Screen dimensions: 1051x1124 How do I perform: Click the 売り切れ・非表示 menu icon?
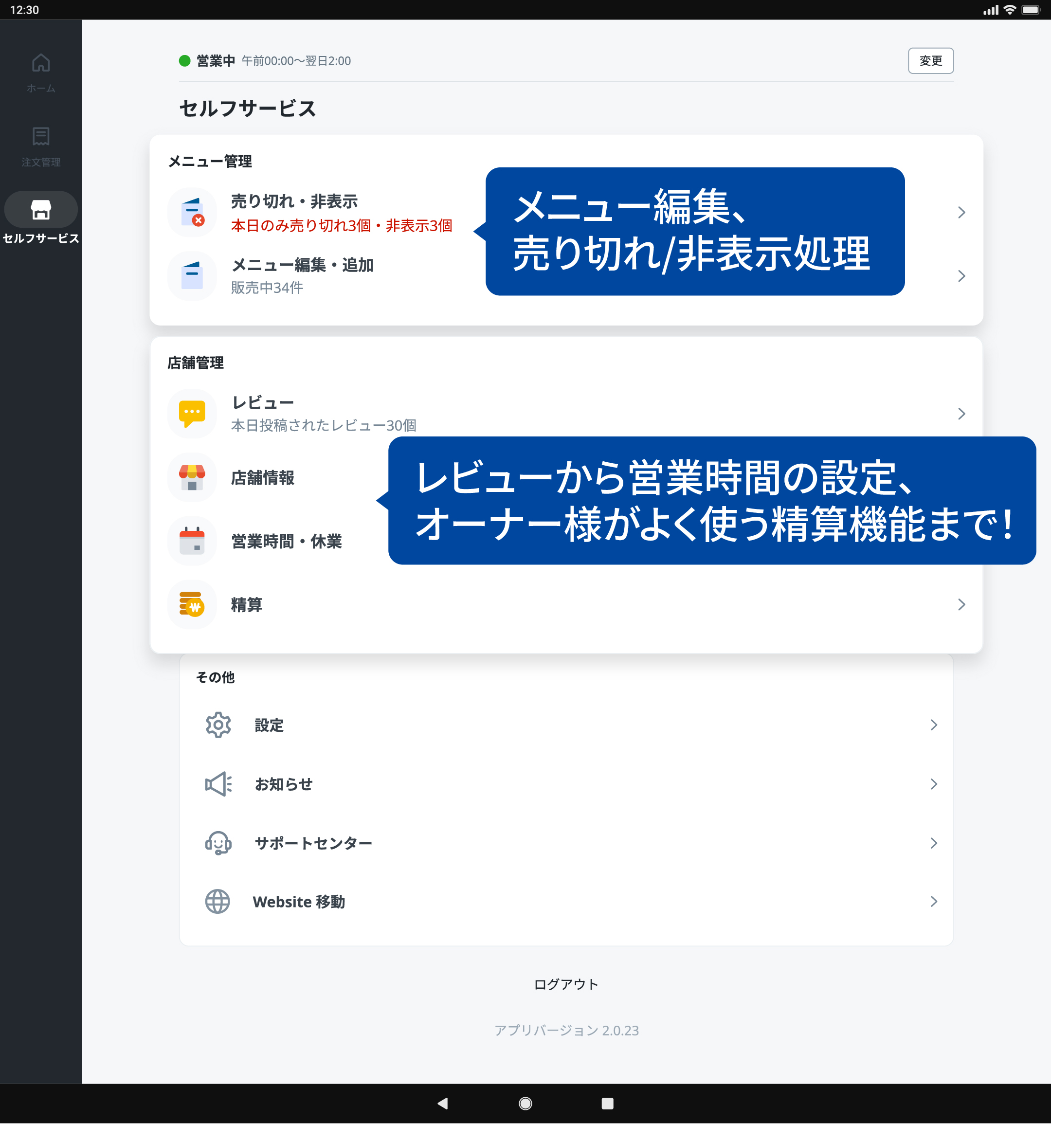(192, 213)
